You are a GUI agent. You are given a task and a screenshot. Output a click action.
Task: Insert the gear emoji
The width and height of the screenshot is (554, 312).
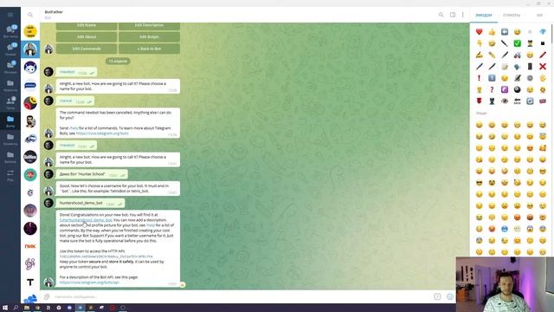[530, 78]
